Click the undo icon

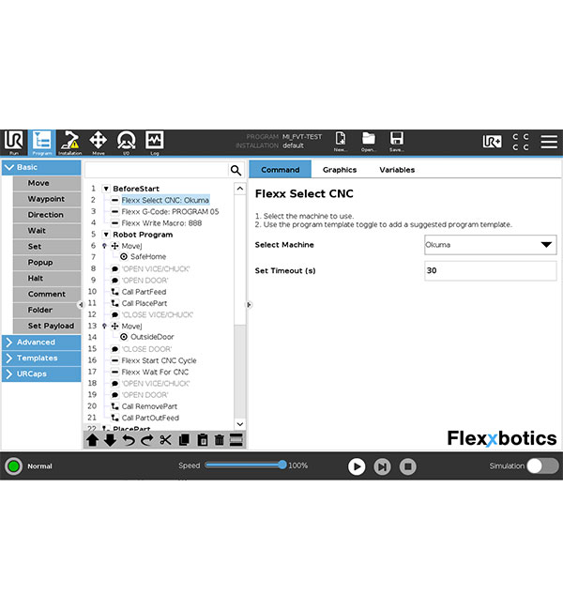129,440
